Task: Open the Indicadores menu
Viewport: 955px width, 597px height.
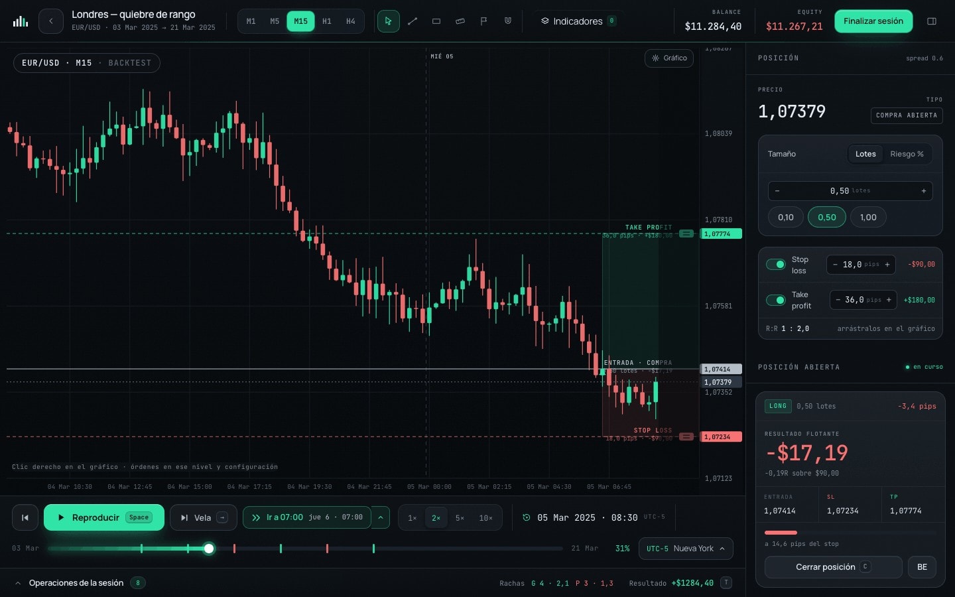Action: click(x=578, y=21)
